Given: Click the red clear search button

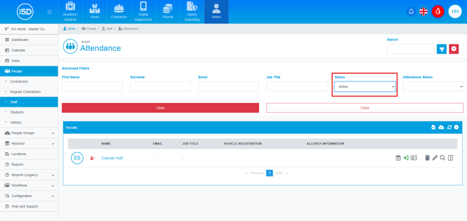Looking at the screenshot, I should pyautogui.click(x=454, y=49).
